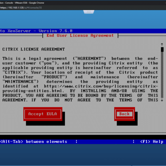Viewport: 166px width, 166px height.
Task: Click the scroll down arrow of license text
Action: click(x=162, y=100)
